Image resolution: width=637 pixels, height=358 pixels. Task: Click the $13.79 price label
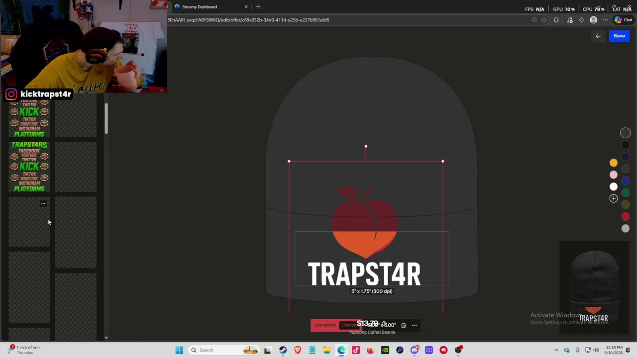point(367,324)
